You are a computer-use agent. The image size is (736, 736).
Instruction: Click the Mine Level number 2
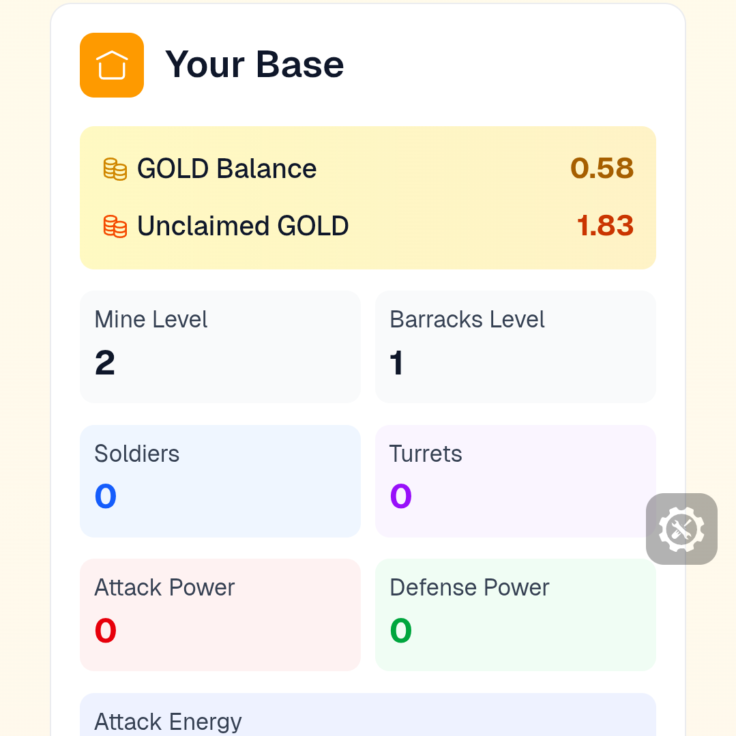[x=105, y=363]
